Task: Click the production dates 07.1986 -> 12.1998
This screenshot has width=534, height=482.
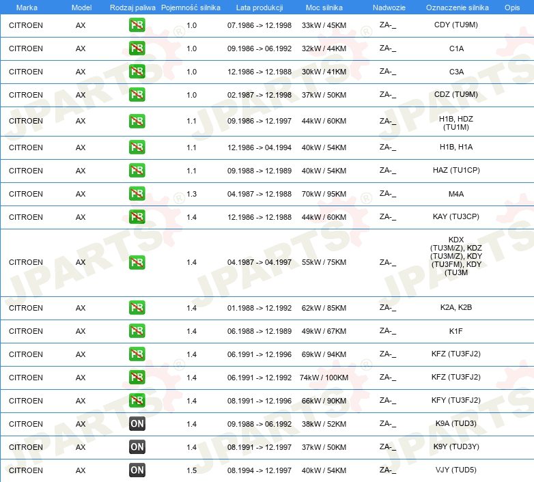Action: (x=259, y=25)
